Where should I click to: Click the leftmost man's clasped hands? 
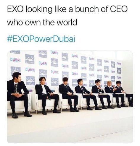(18, 95)
